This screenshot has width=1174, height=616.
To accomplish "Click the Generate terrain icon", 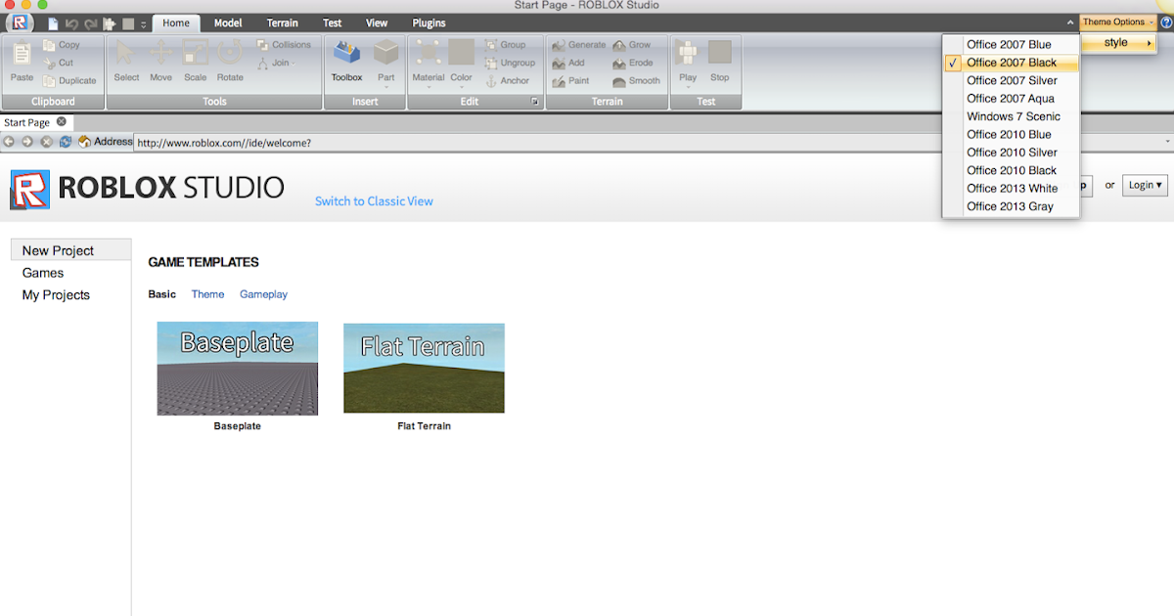I will coord(559,45).
